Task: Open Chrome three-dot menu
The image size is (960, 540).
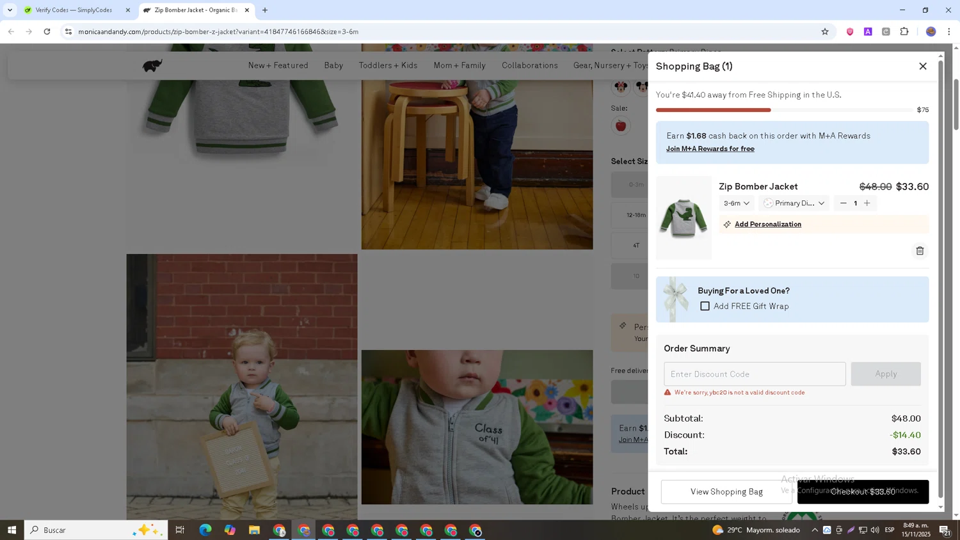Action: click(949, 31)
